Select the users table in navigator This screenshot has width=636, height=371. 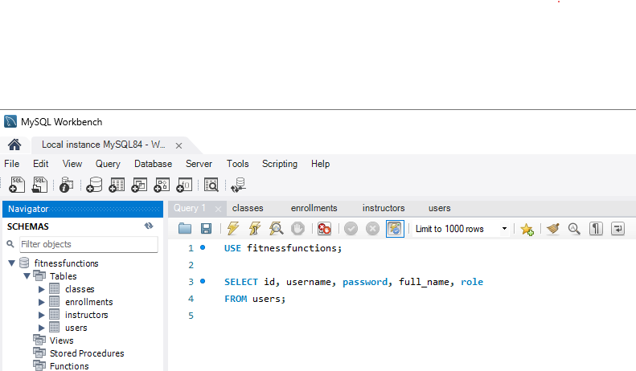(x=76, y=328)
